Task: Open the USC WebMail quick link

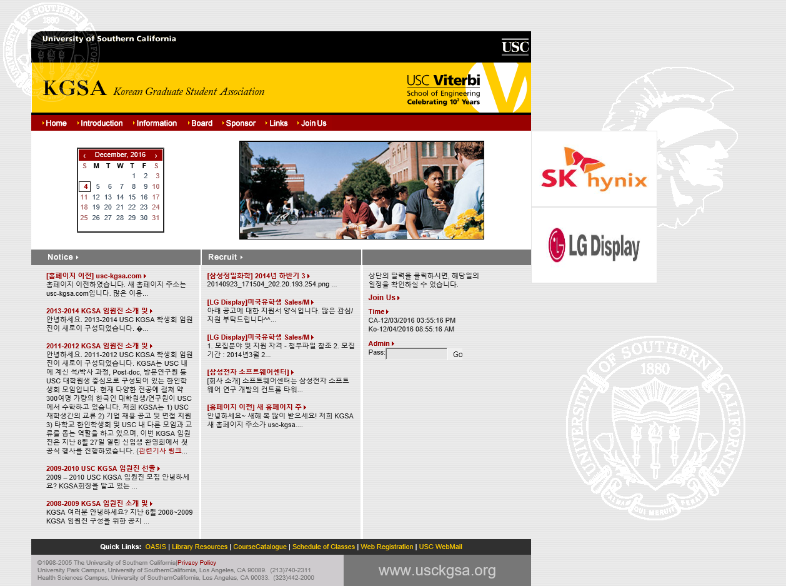Action: [x=440, y=547]
